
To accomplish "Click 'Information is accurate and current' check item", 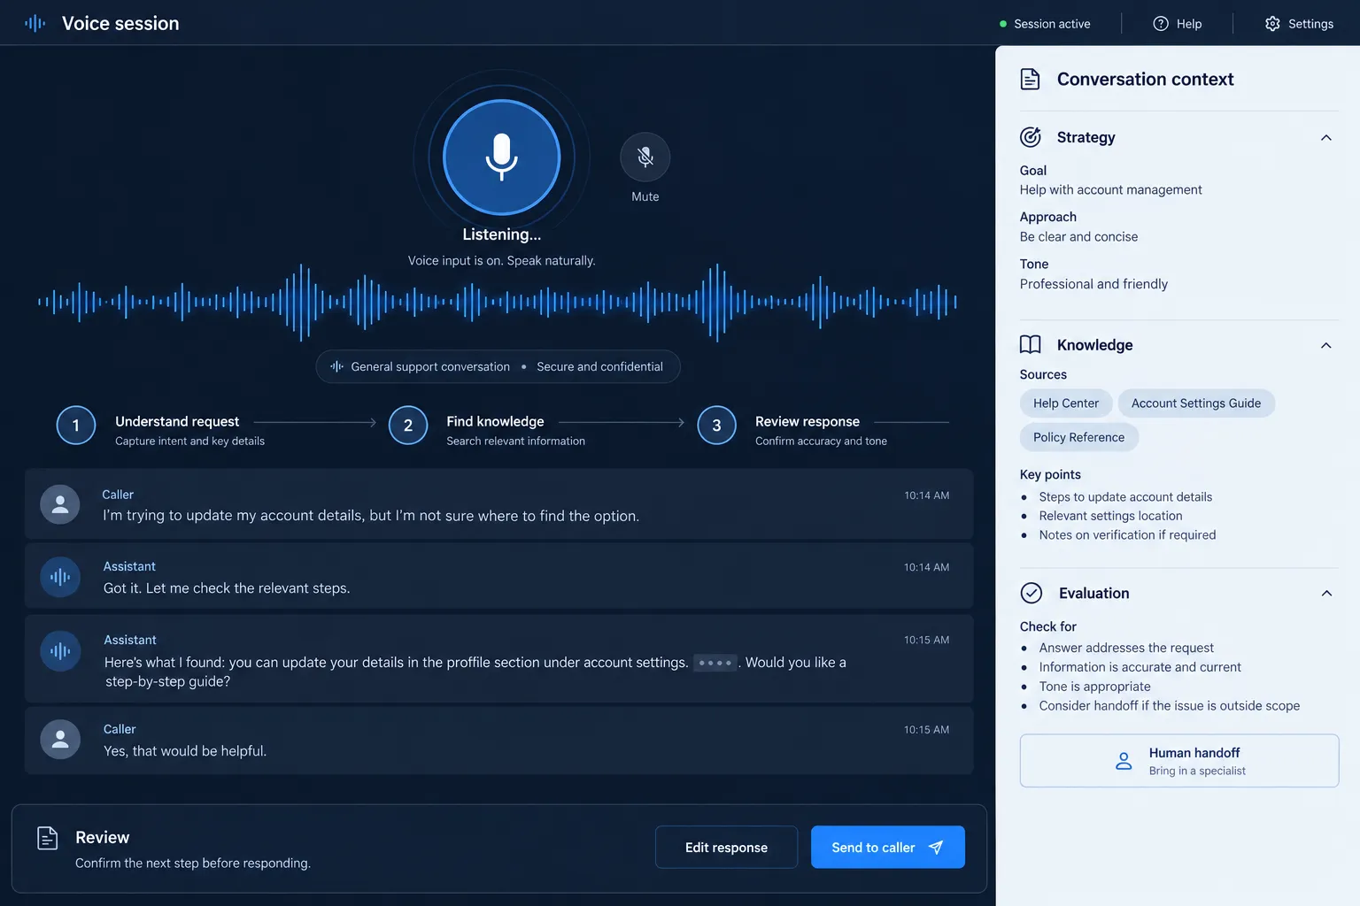I will pyautogui.click(x=1140, y=667).
